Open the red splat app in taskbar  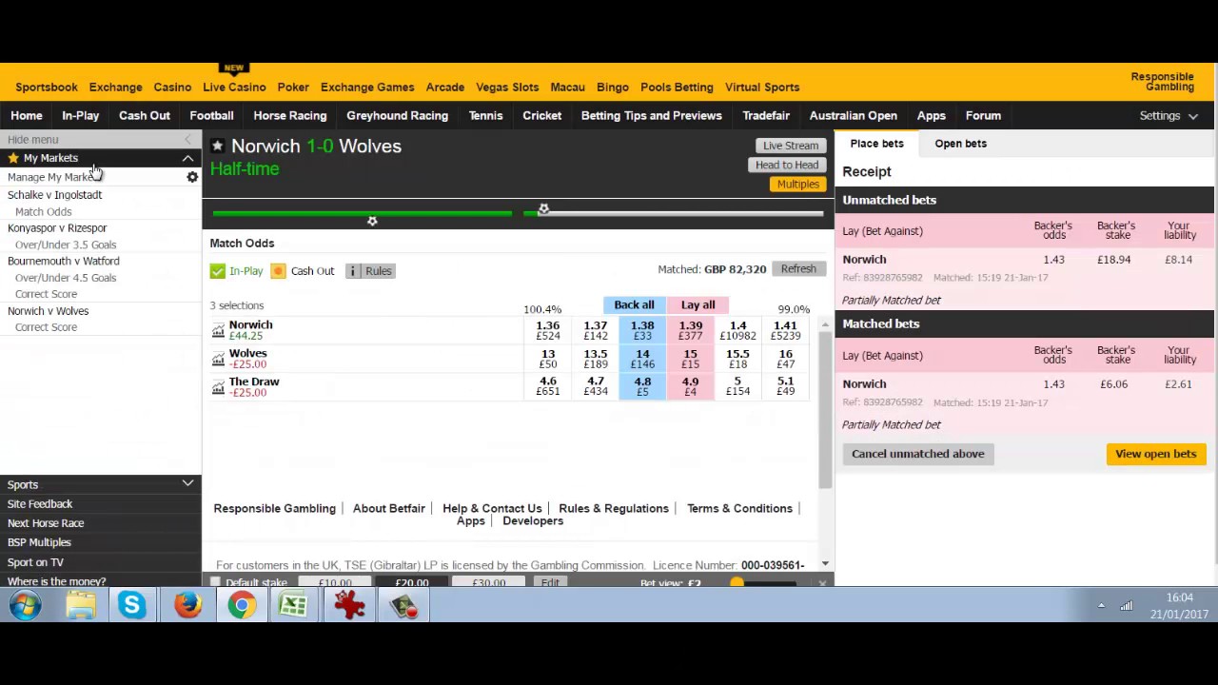point(349,605)
